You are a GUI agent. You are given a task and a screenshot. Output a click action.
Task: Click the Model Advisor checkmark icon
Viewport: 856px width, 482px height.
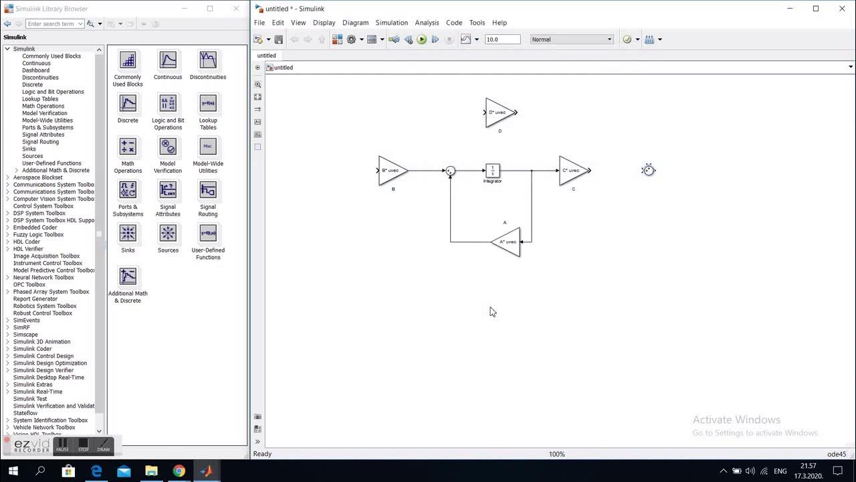point(627,39)
